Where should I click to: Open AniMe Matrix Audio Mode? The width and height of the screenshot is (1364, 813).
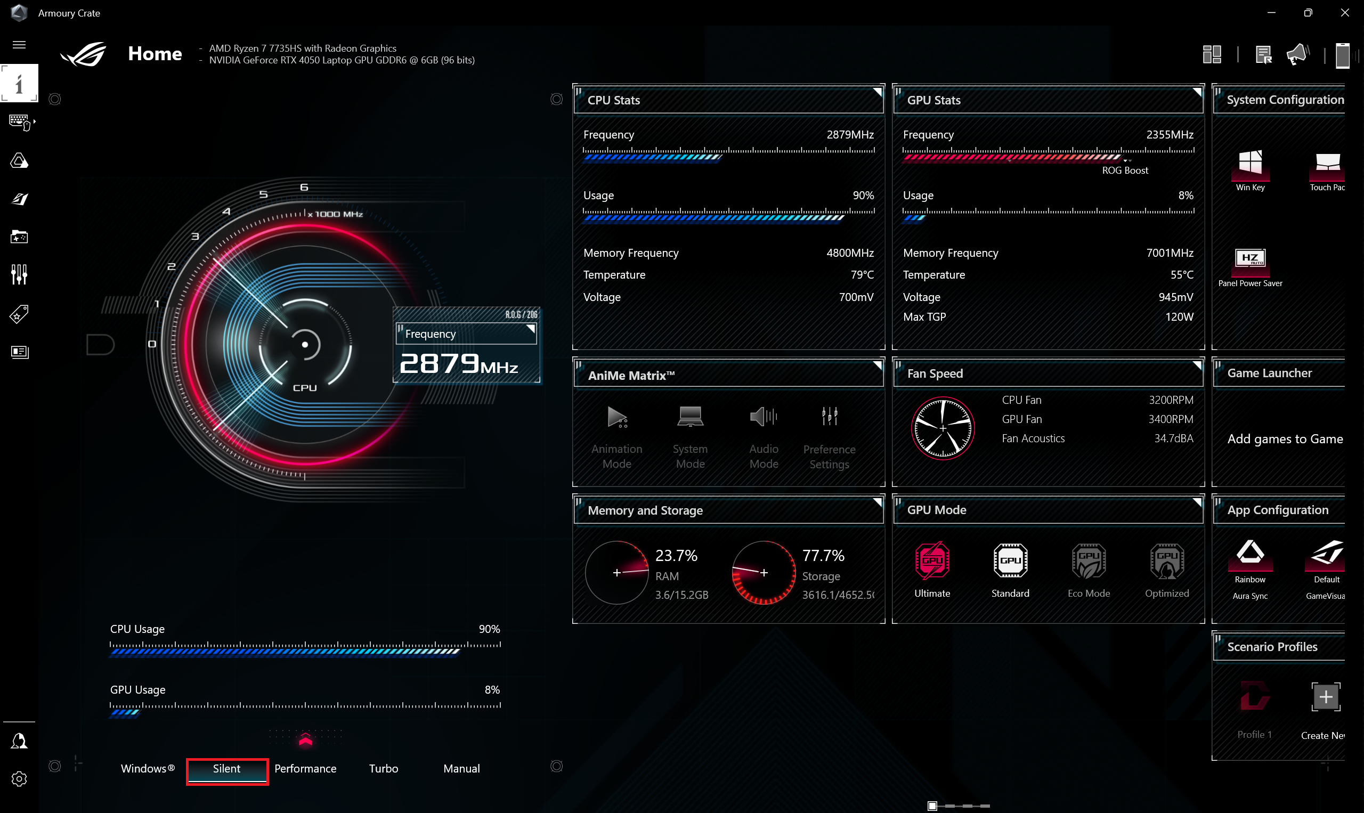[x=764, y=437]
